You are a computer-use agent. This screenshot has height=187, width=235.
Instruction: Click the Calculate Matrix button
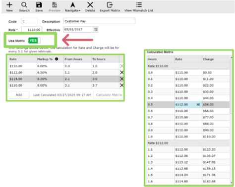(109, 95)
